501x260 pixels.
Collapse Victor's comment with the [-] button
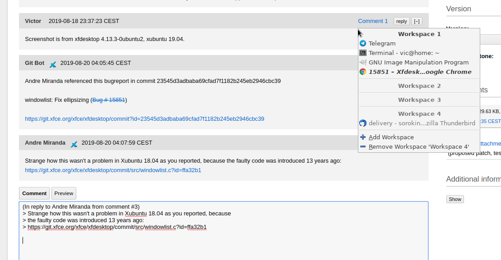pos(417,21)
